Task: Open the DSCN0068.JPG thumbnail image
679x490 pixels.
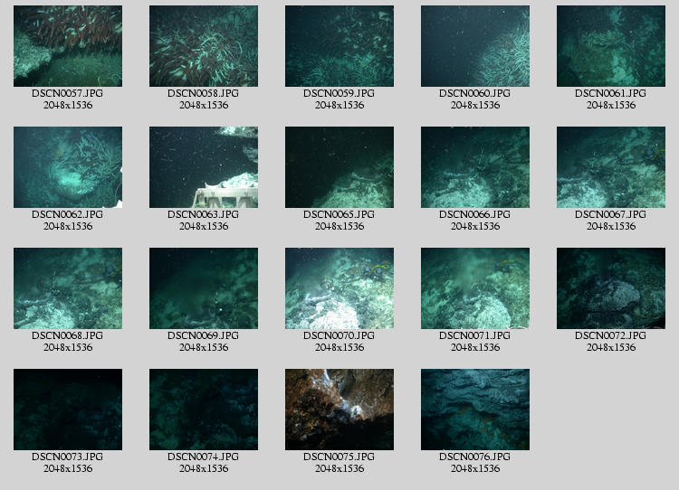Action: (68, 288)
